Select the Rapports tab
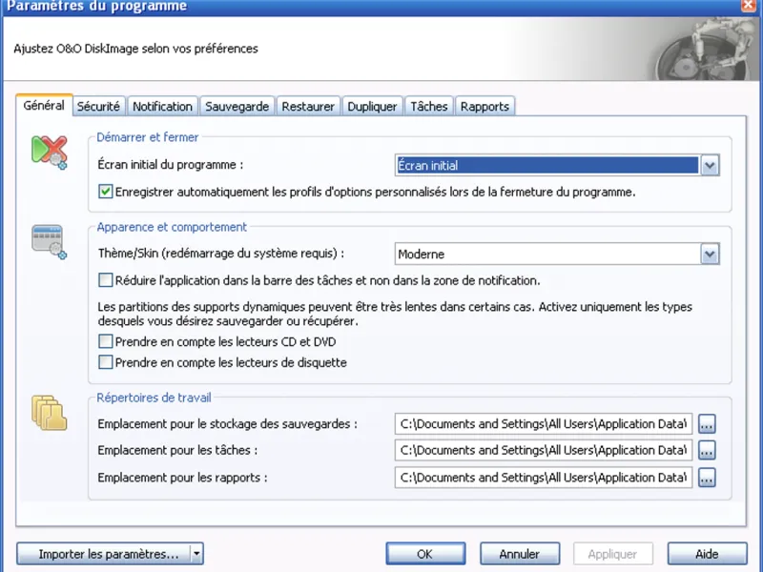 (x=485, y=107)
